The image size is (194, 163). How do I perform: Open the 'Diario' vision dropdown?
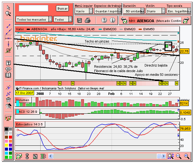pos(155,11)
